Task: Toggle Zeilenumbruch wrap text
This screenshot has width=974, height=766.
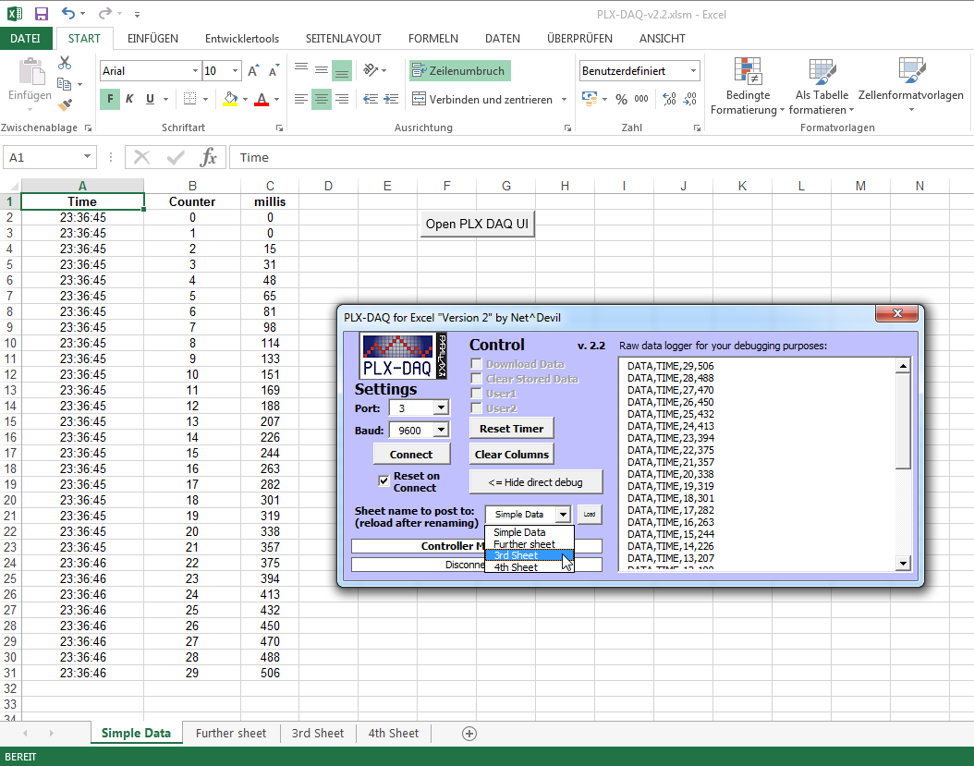Action: [x=459, y=71]
